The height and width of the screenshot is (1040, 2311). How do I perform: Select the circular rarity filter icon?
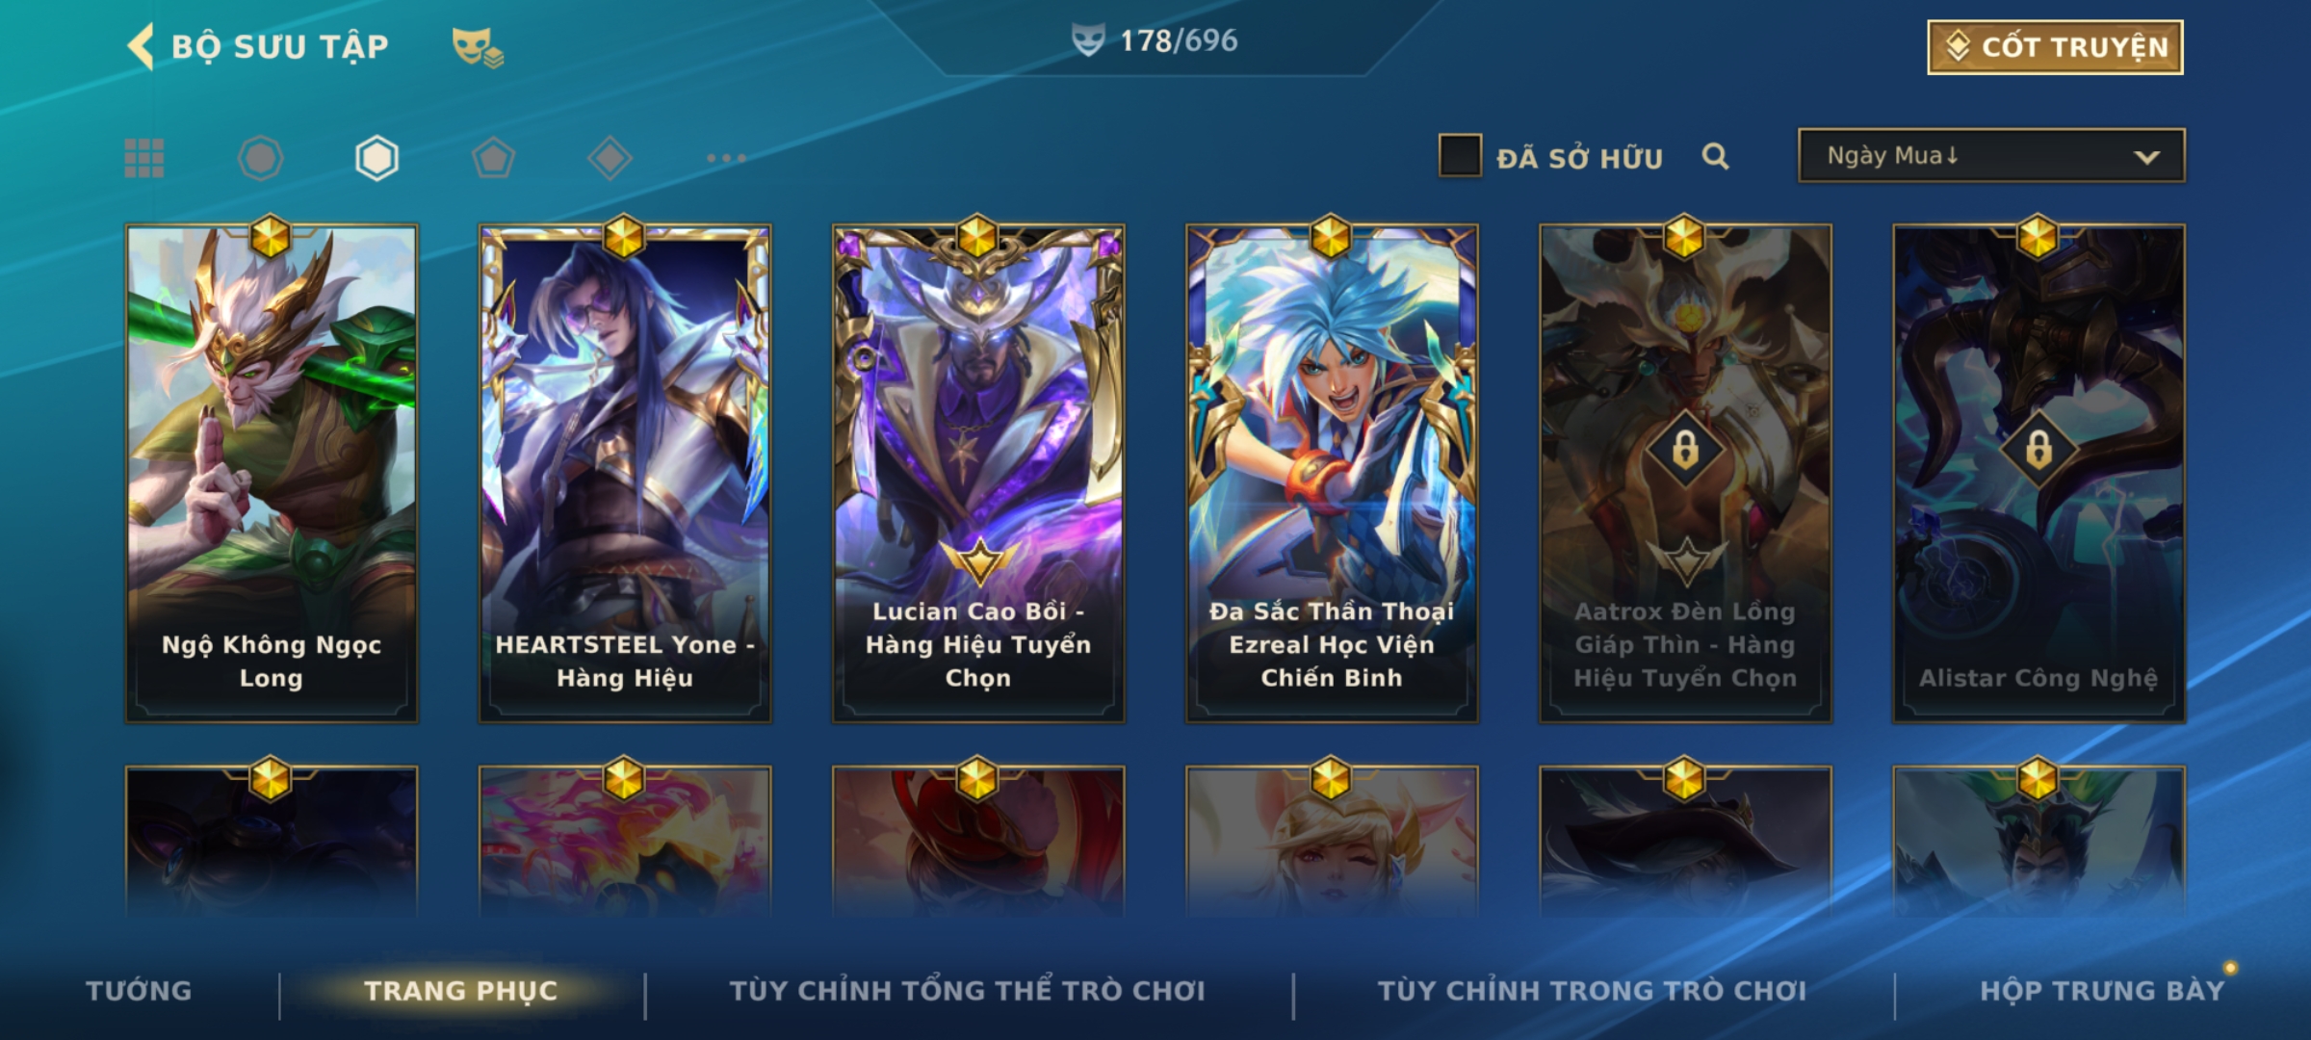coord(260,158)
